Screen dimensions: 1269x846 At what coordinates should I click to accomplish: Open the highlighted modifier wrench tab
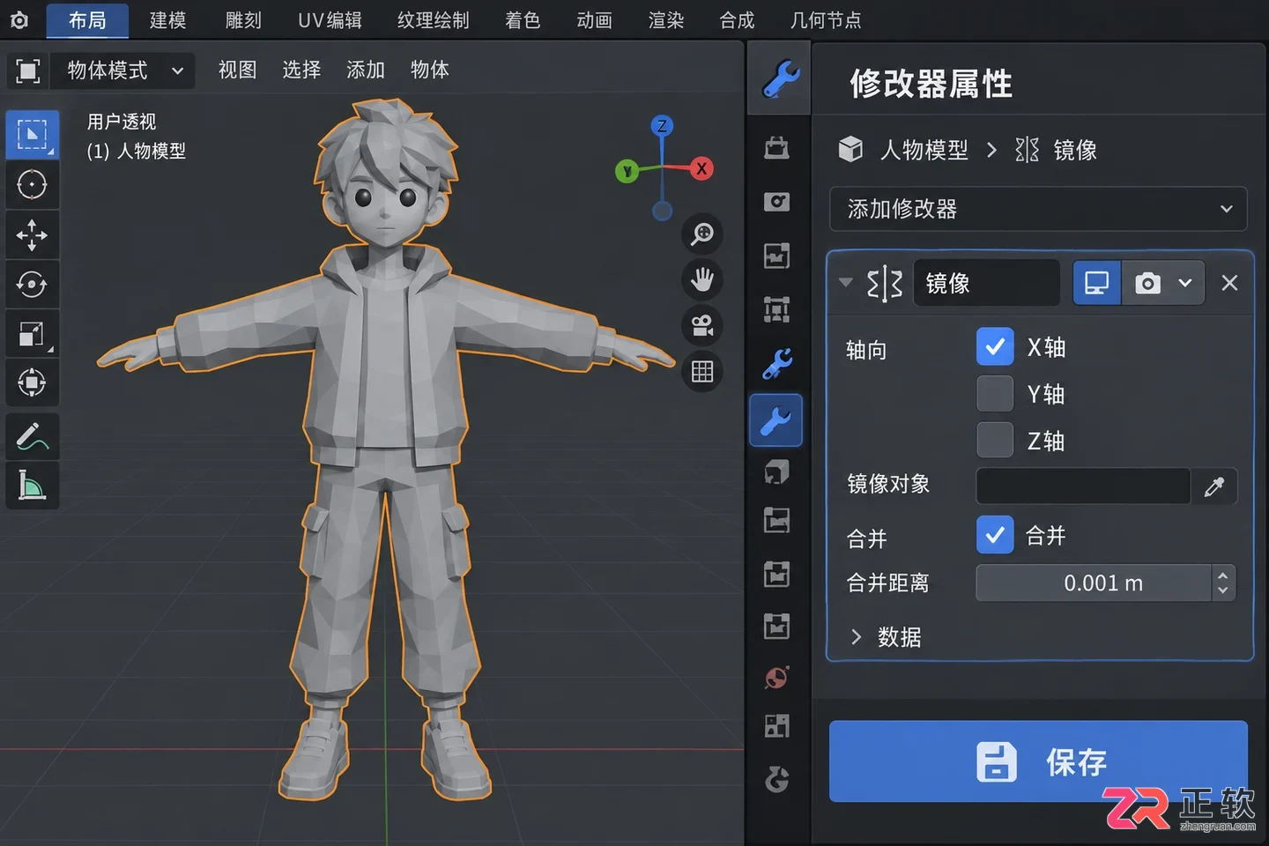pos(776,420)
